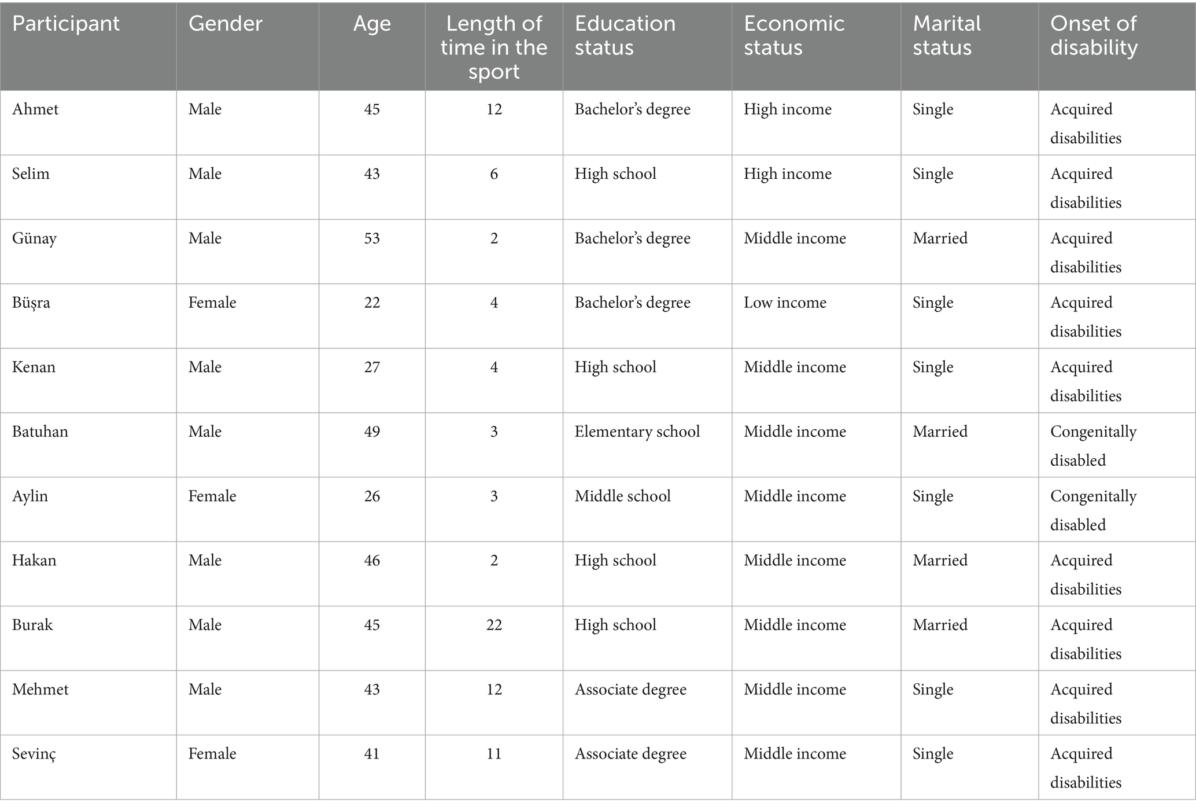The height and width of the screenshot is (810, 1196).
Task: Click Batuhan's Elementary school cell
Action: (637, 432)
